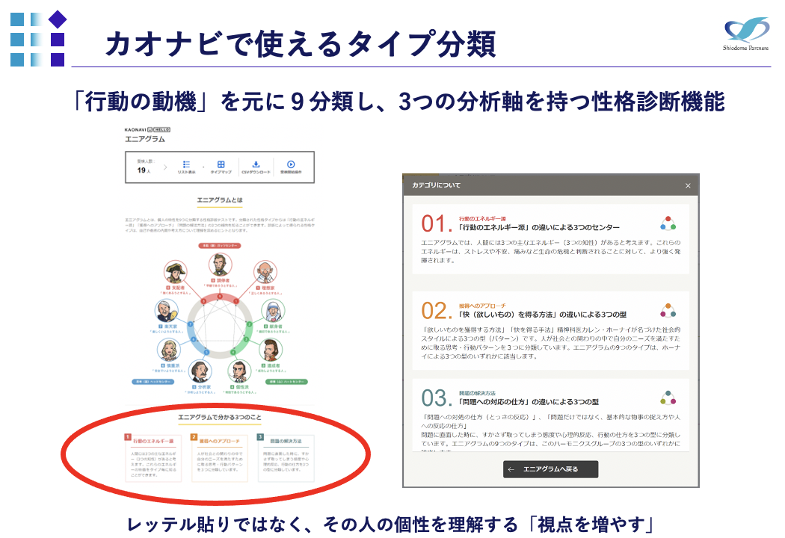The image size is (785, 538).
Task: Click the three-dot icon in section 01
Action: 668,223
